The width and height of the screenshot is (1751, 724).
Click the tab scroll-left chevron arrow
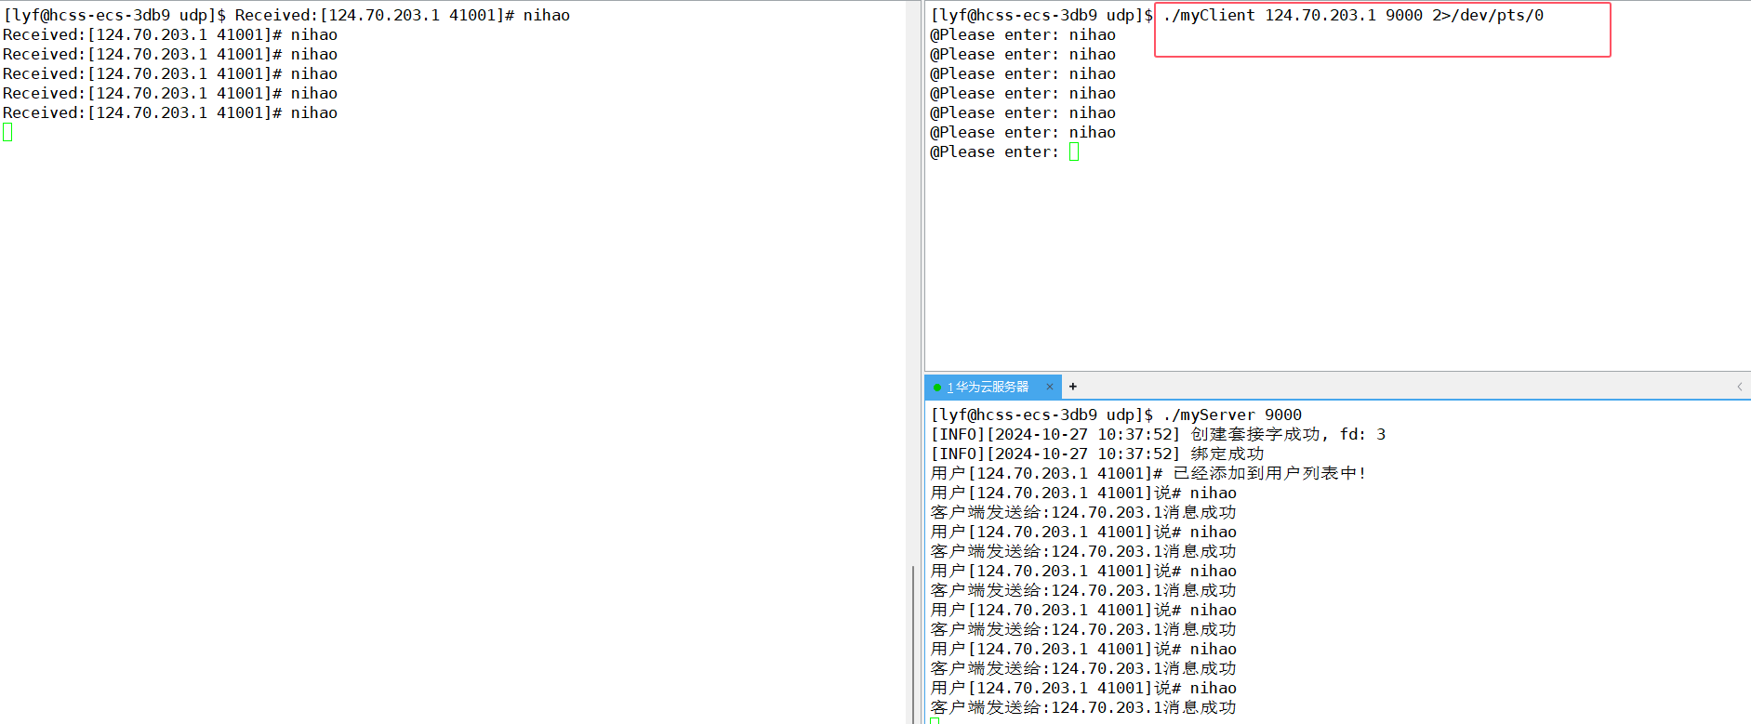pyautogui.click(x=1739, y=387)
